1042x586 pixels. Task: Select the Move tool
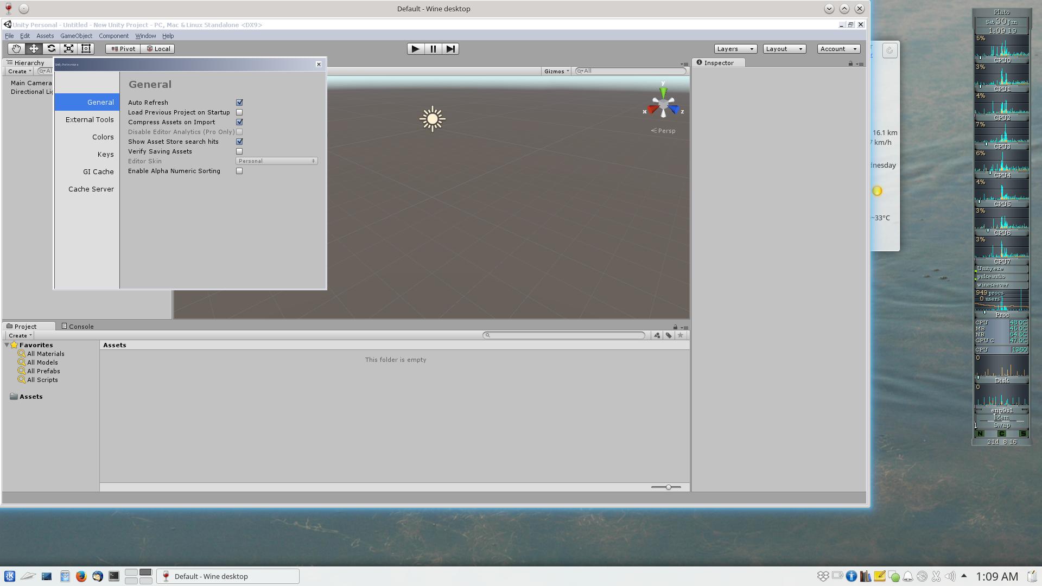[34, 49]
